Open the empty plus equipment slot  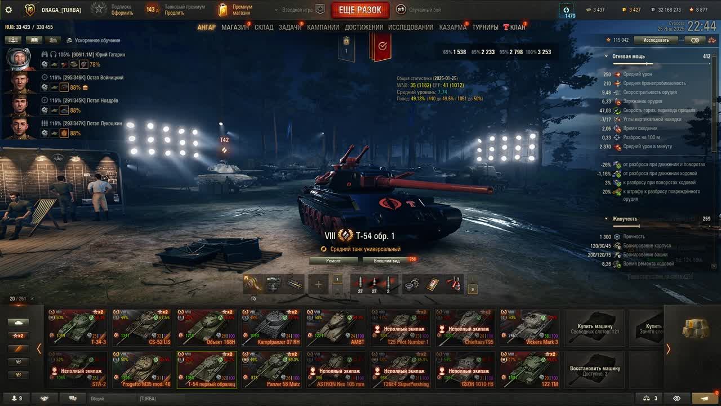(318, 285)
